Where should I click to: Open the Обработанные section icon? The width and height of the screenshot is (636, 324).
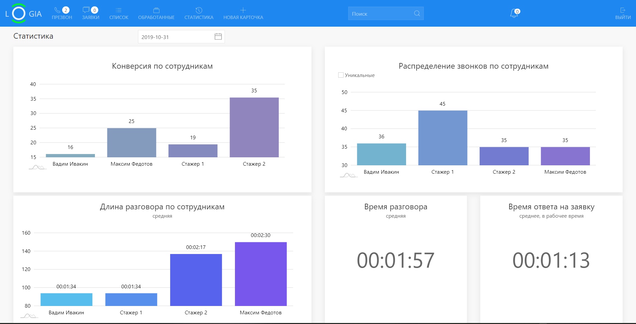[x=156, y=10]
